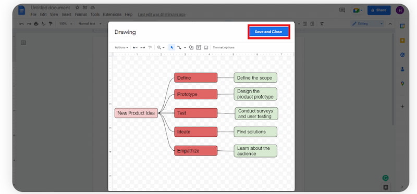Open the Format menu in Docs
The width and height of the screenshot is (417, 194).
[x=81, y=15]
